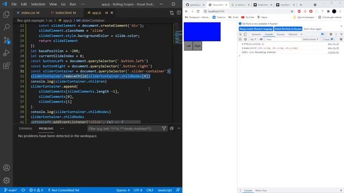The image size is (344, 193).
Task: Click the main branch indicator in status bar
Action: point(11,190)
